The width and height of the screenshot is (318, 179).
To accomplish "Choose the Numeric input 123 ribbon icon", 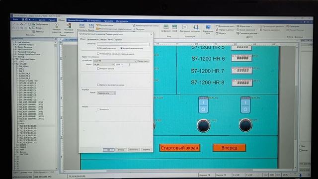I will (x=91, y=26).
